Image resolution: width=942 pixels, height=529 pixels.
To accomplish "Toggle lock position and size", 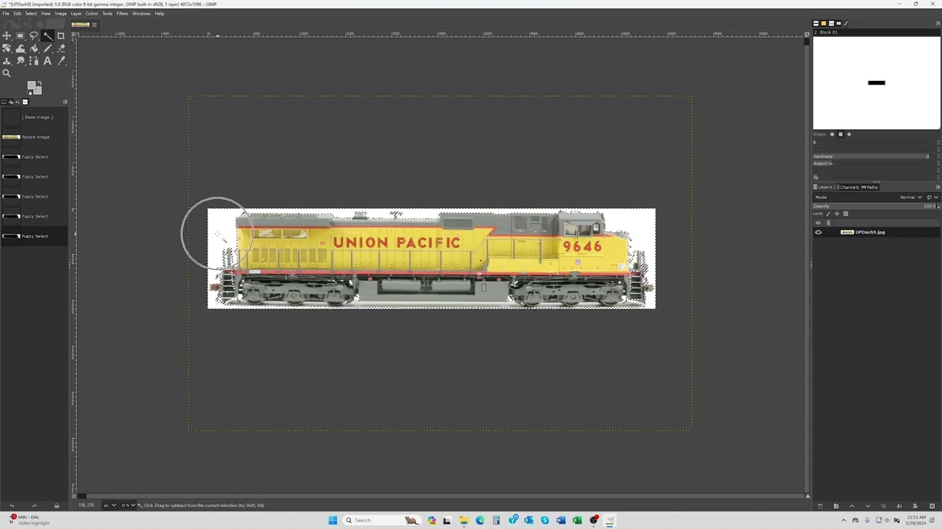I will click(837, 214).
